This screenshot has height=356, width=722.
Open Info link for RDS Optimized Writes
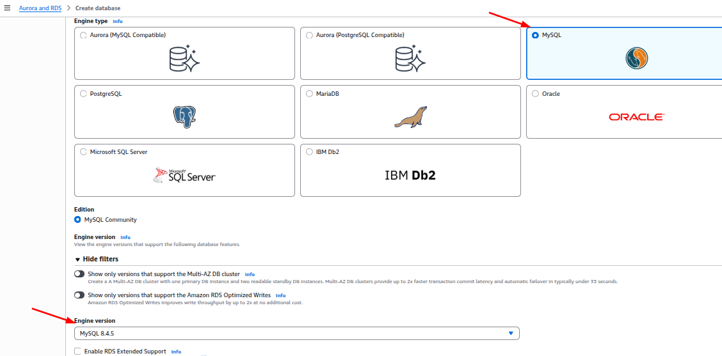click(280, 295)
